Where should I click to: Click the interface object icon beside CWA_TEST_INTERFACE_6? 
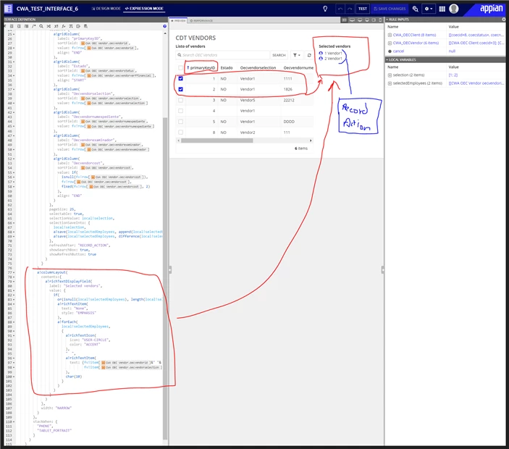point(8,9)
